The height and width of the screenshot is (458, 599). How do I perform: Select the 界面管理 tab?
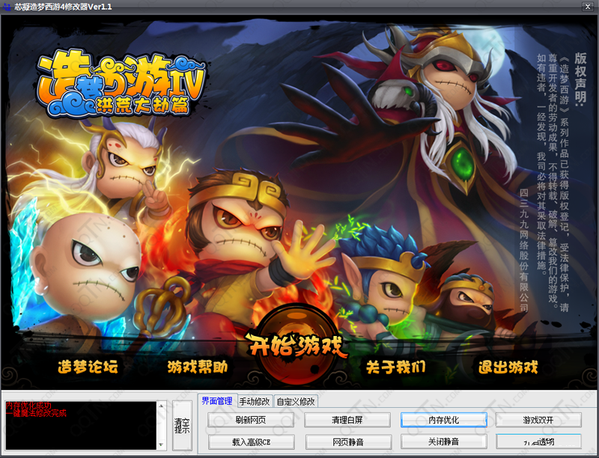(x=217, y=400)
